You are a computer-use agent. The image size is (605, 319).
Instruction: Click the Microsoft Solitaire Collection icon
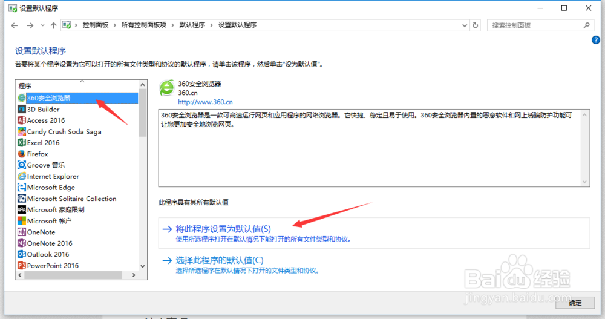coord(22,199)
